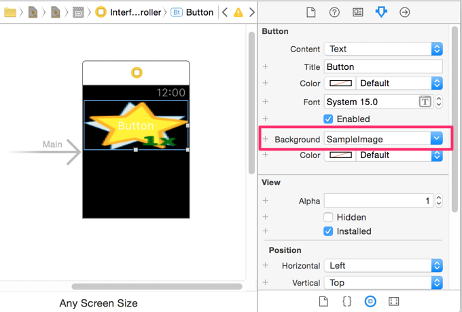This screenshot has height=312, width=462.
Task: Show the Code Snippet library
Action: [x=346, y=301]
